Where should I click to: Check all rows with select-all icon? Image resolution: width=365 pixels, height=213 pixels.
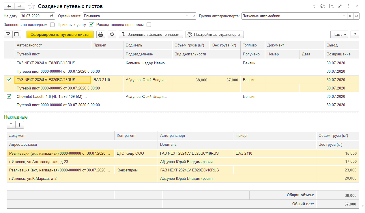pos(8,34)
